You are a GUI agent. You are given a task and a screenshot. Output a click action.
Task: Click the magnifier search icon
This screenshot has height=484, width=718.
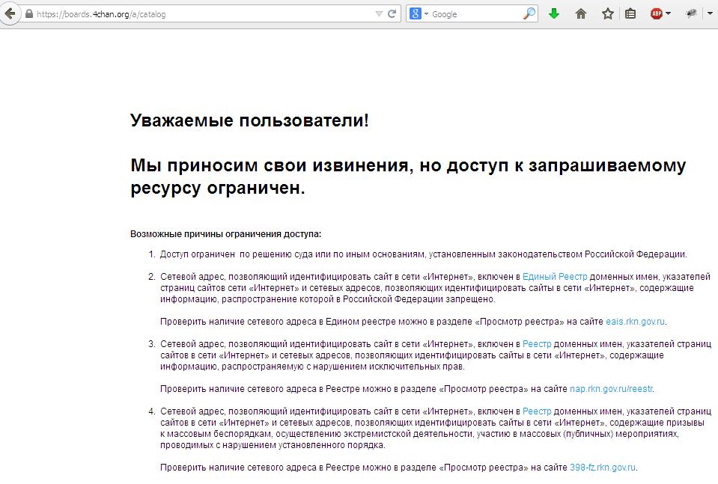pyautogui.click(x=529, y=14)
